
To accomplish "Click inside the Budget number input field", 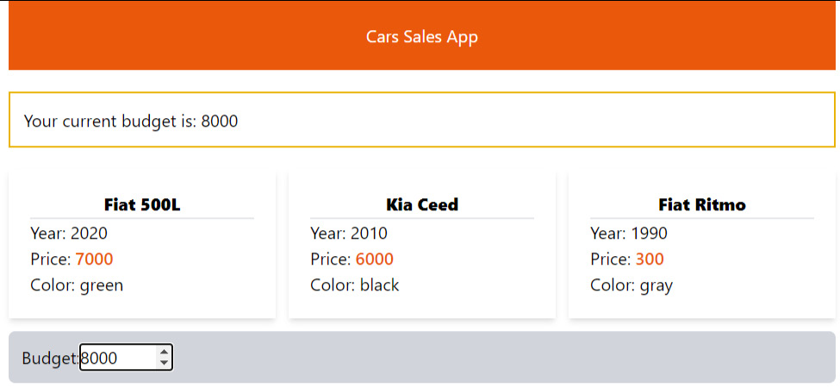I will [116, 358].
